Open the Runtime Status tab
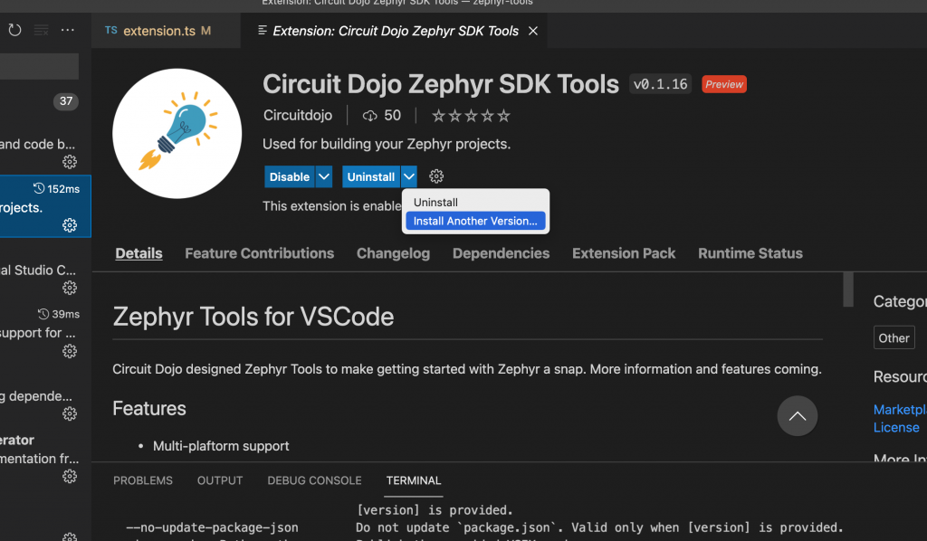The image size is (927, 541). pyautogui.click(x=750, y=253)
